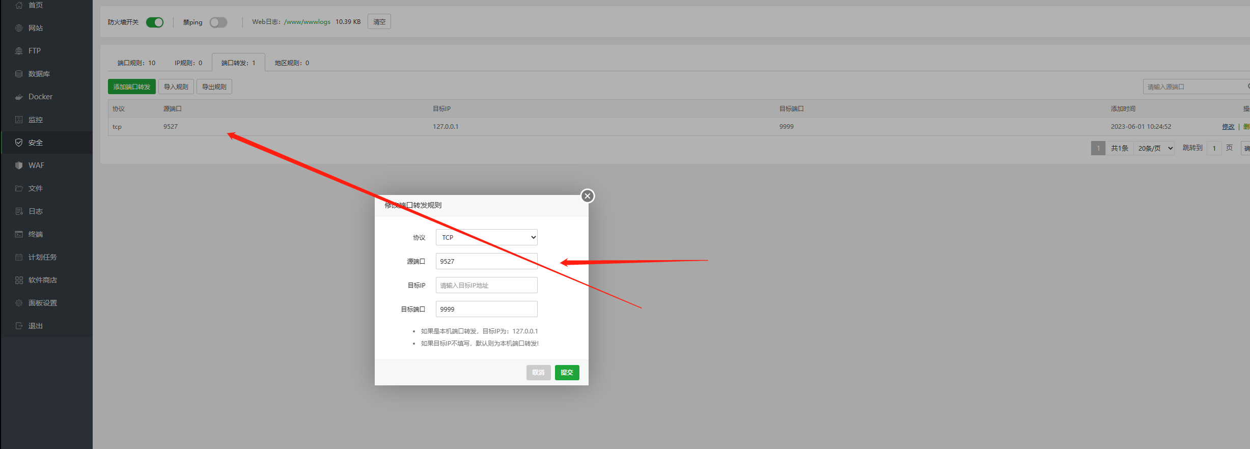
Task: Click page 1 pagination button
Action: coord(1098,148)
